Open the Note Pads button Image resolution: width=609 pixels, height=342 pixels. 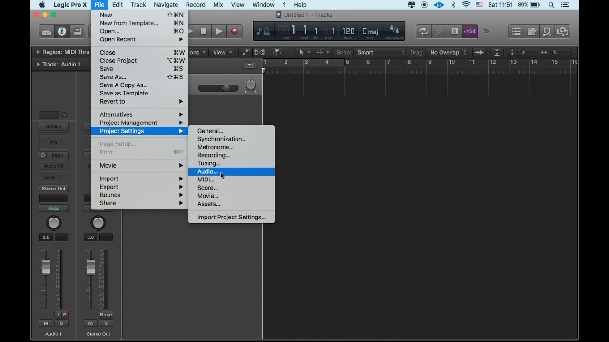point(532,32)
